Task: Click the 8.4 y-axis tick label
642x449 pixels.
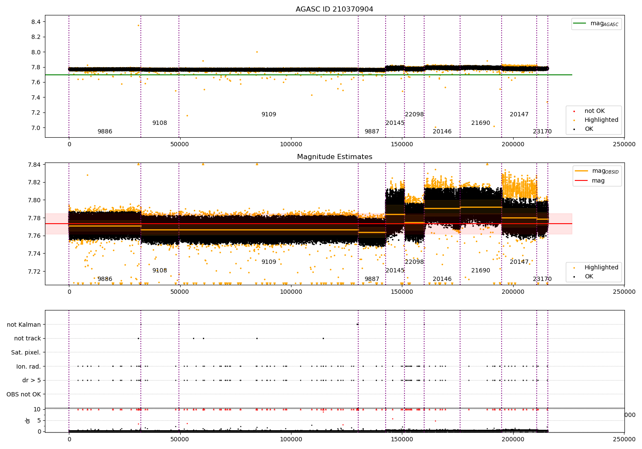Action: [36, 22]
